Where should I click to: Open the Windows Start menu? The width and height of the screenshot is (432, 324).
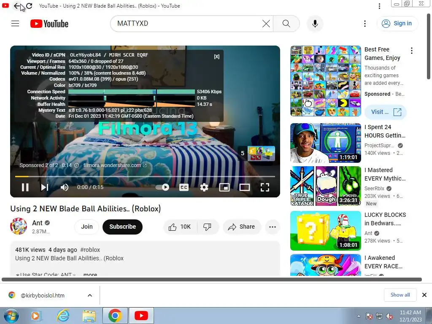[11, 316]
